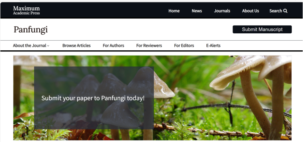Expand the About the Journal chevron
Image resolution: width=303 pixels, height=142 pixels.
point(48,46)
